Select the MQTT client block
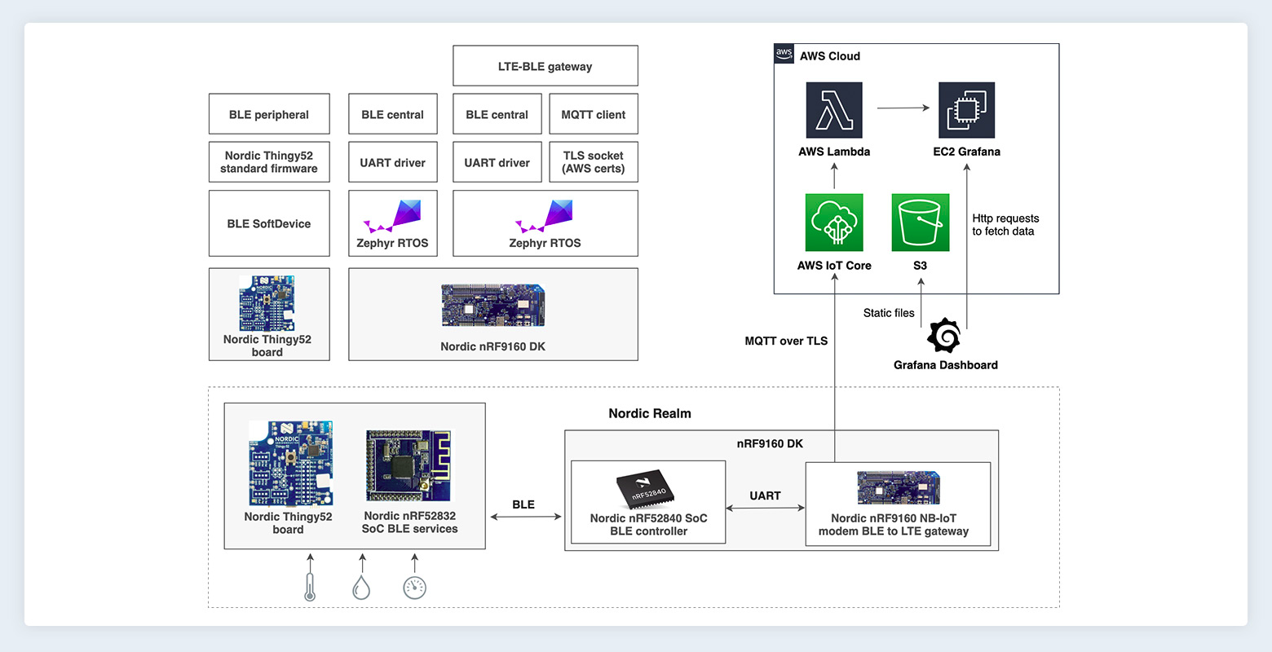 point(594,114)
